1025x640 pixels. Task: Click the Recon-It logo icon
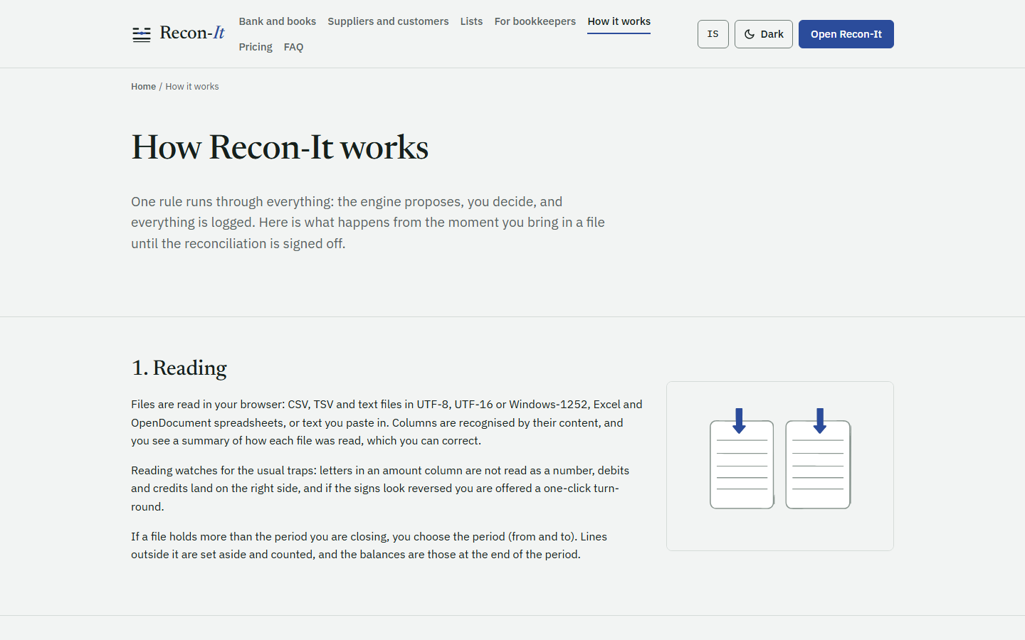click(142, 34)
